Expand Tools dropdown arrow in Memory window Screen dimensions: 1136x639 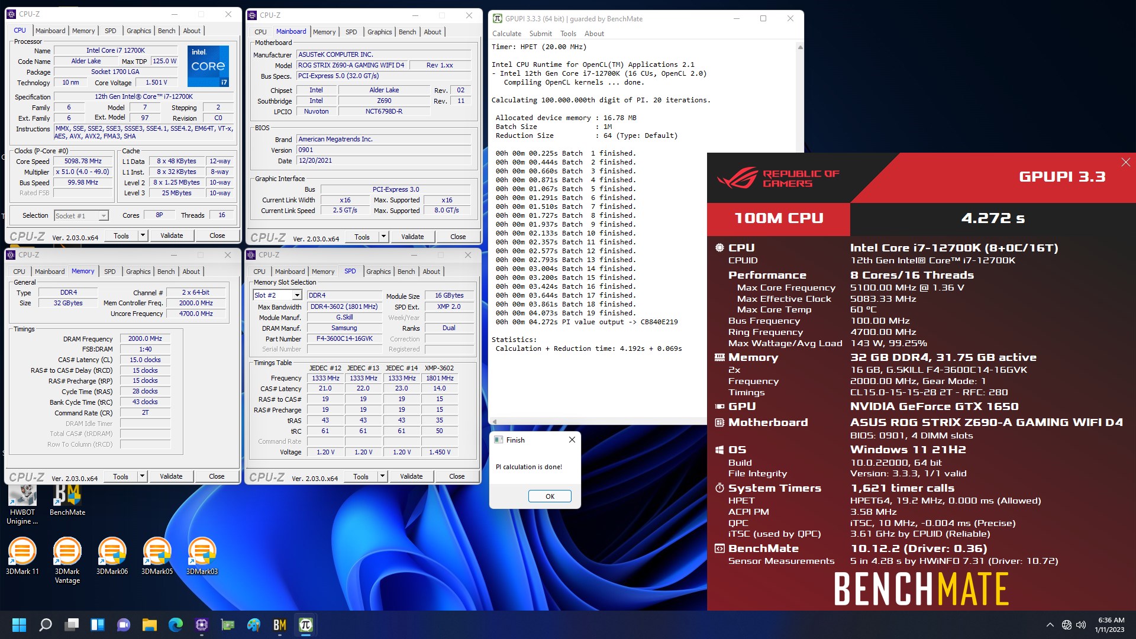point(142,476)
